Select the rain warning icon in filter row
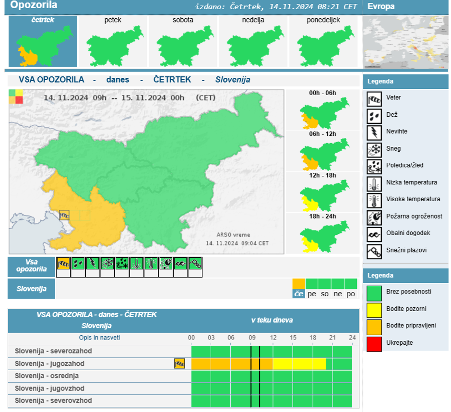This screenshot has width=451, height=412. click(x=78, y=264)
